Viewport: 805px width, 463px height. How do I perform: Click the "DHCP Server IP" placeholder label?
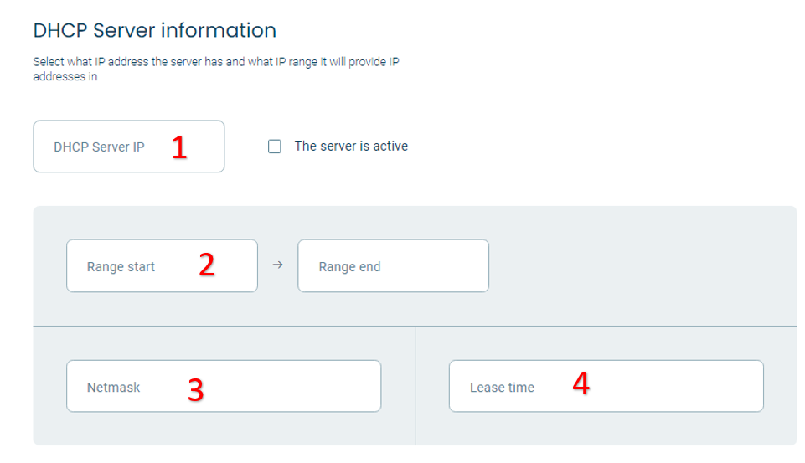(x=99, y=147)
